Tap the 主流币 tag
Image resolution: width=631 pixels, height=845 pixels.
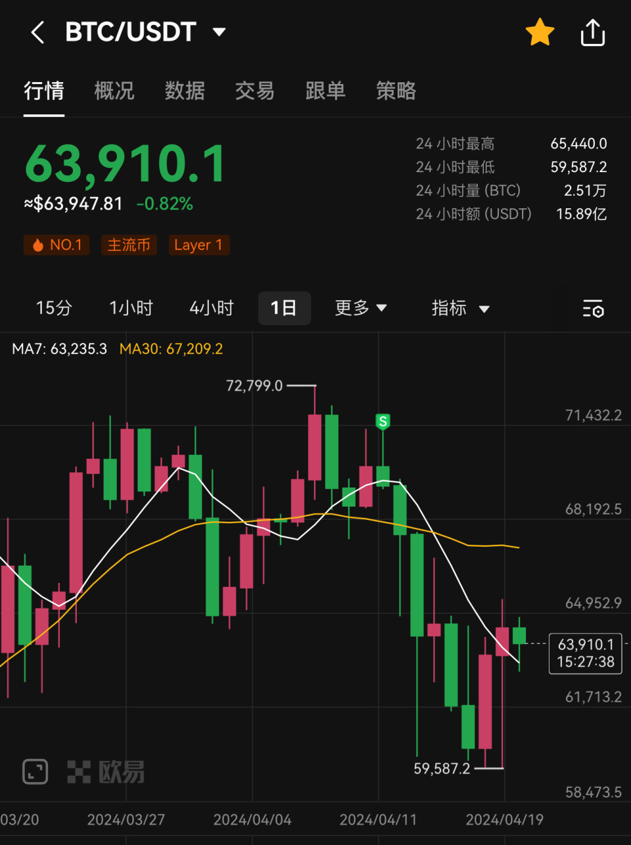click(x=129, y=244)
